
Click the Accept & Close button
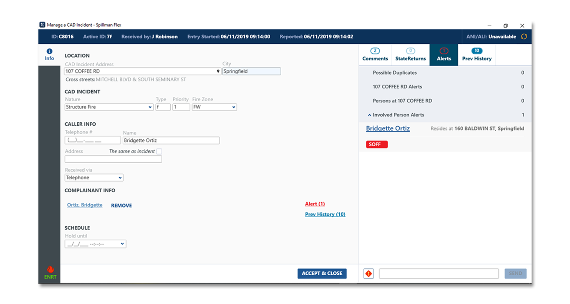click(x=322, y=274)
